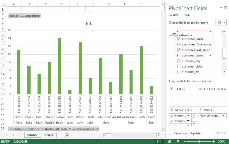Uncheck the customer_numb field
229x144 pixels.
pyautogui.click(x=179, y=39)
